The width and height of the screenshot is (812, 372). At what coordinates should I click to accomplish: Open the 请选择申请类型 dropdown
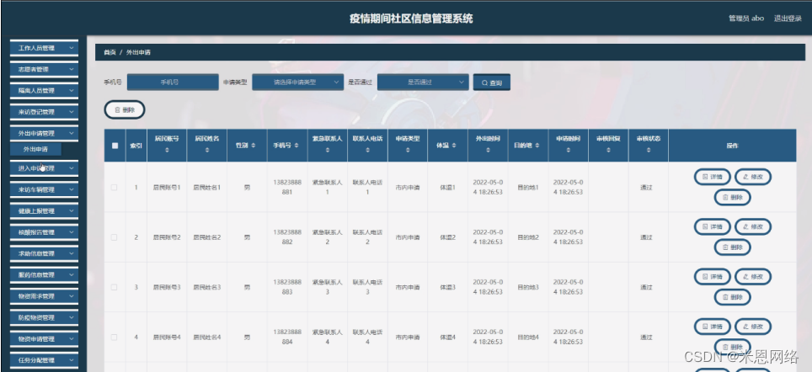298,82
